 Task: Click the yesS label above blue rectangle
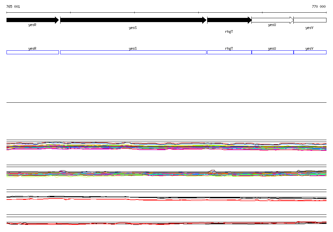pyautogui.click(x=133, y=48)
